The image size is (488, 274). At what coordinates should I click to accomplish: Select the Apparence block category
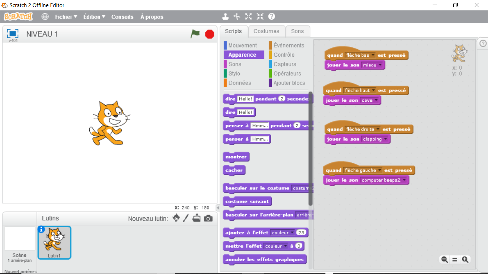(244, 55)
